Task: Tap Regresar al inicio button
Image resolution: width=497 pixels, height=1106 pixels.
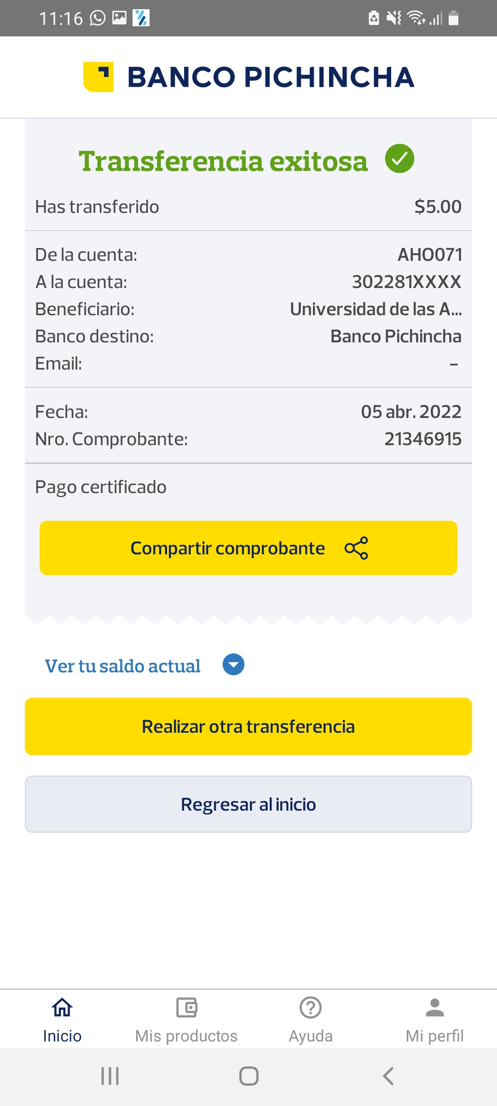Action: click(248, 804)
